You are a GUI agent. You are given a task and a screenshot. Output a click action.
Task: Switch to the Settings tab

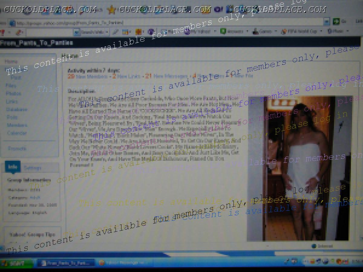tap(32, 168)
